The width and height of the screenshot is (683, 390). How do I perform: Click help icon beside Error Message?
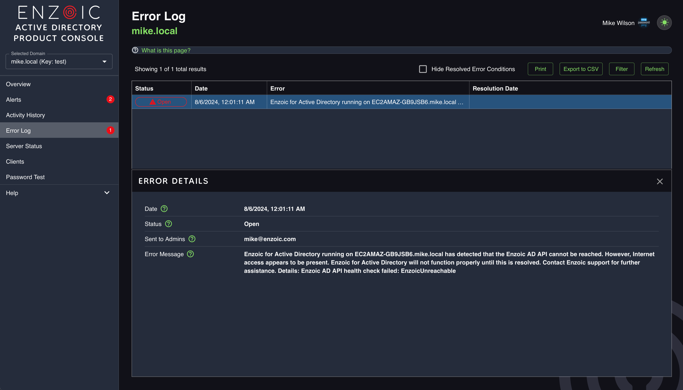190,254
